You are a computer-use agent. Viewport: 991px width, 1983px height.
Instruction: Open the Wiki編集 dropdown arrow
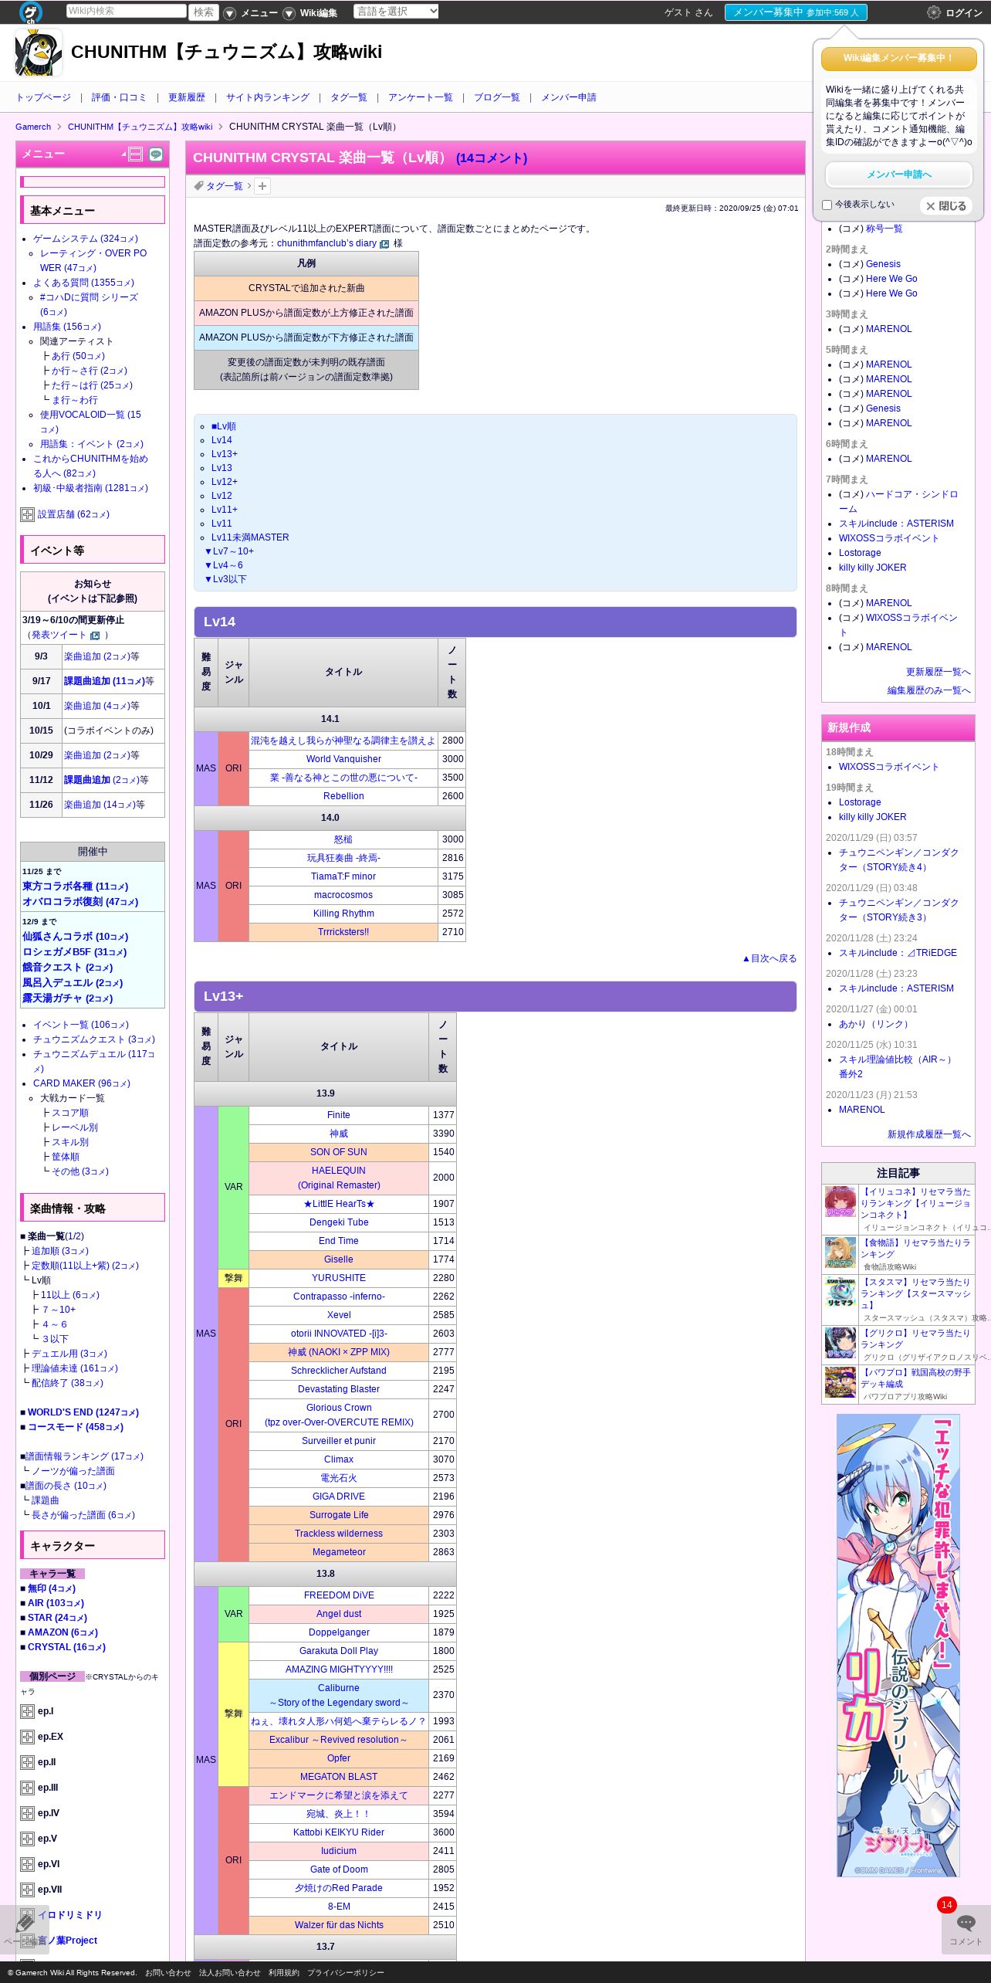[289, 13]
